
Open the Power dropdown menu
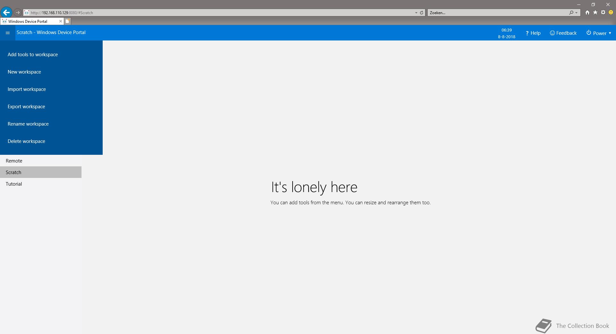pyautogui.click(x=599, y=33)
